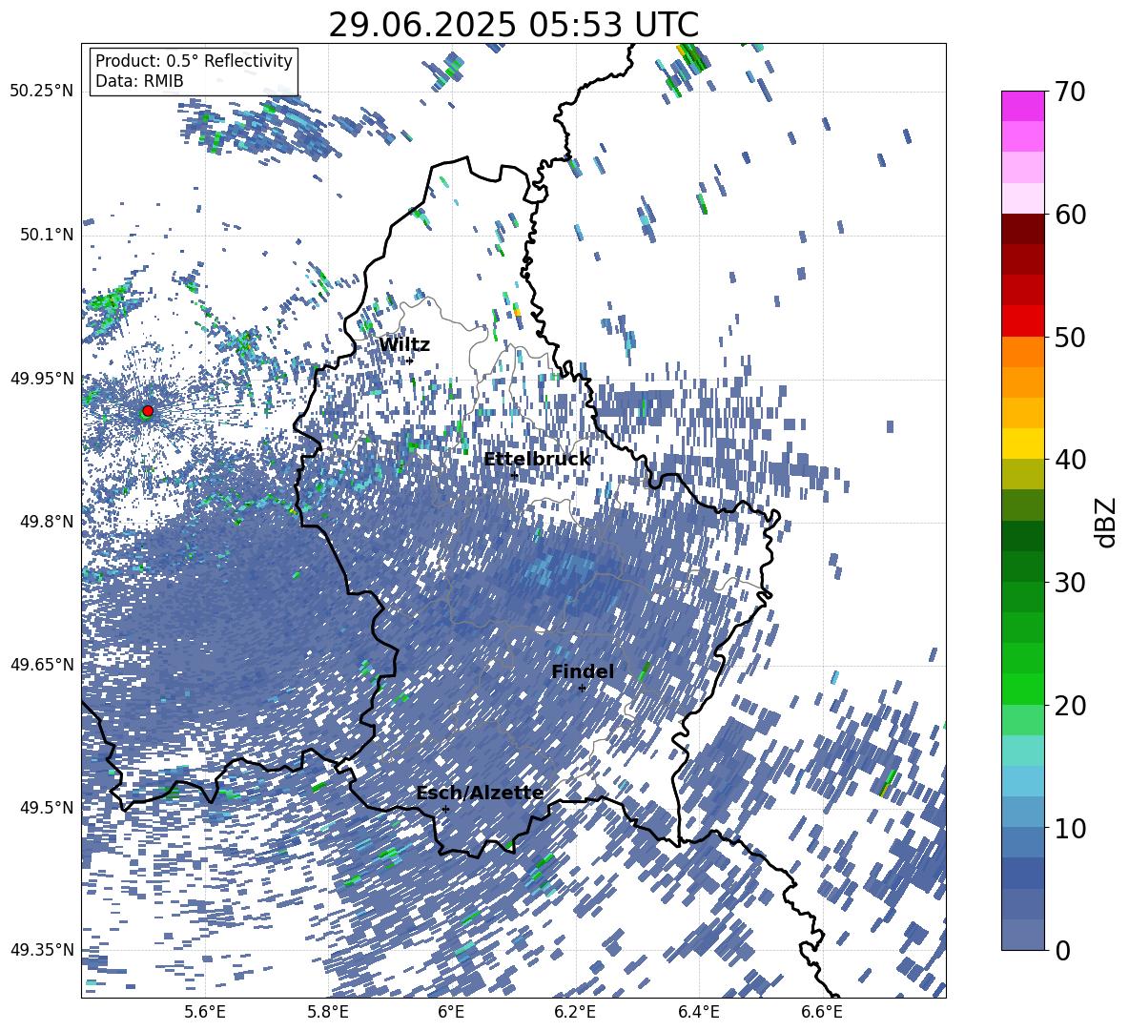Click the Ettelbruck cross marker
This screenshot has width=1129, height=1031.
coord(514,475)
